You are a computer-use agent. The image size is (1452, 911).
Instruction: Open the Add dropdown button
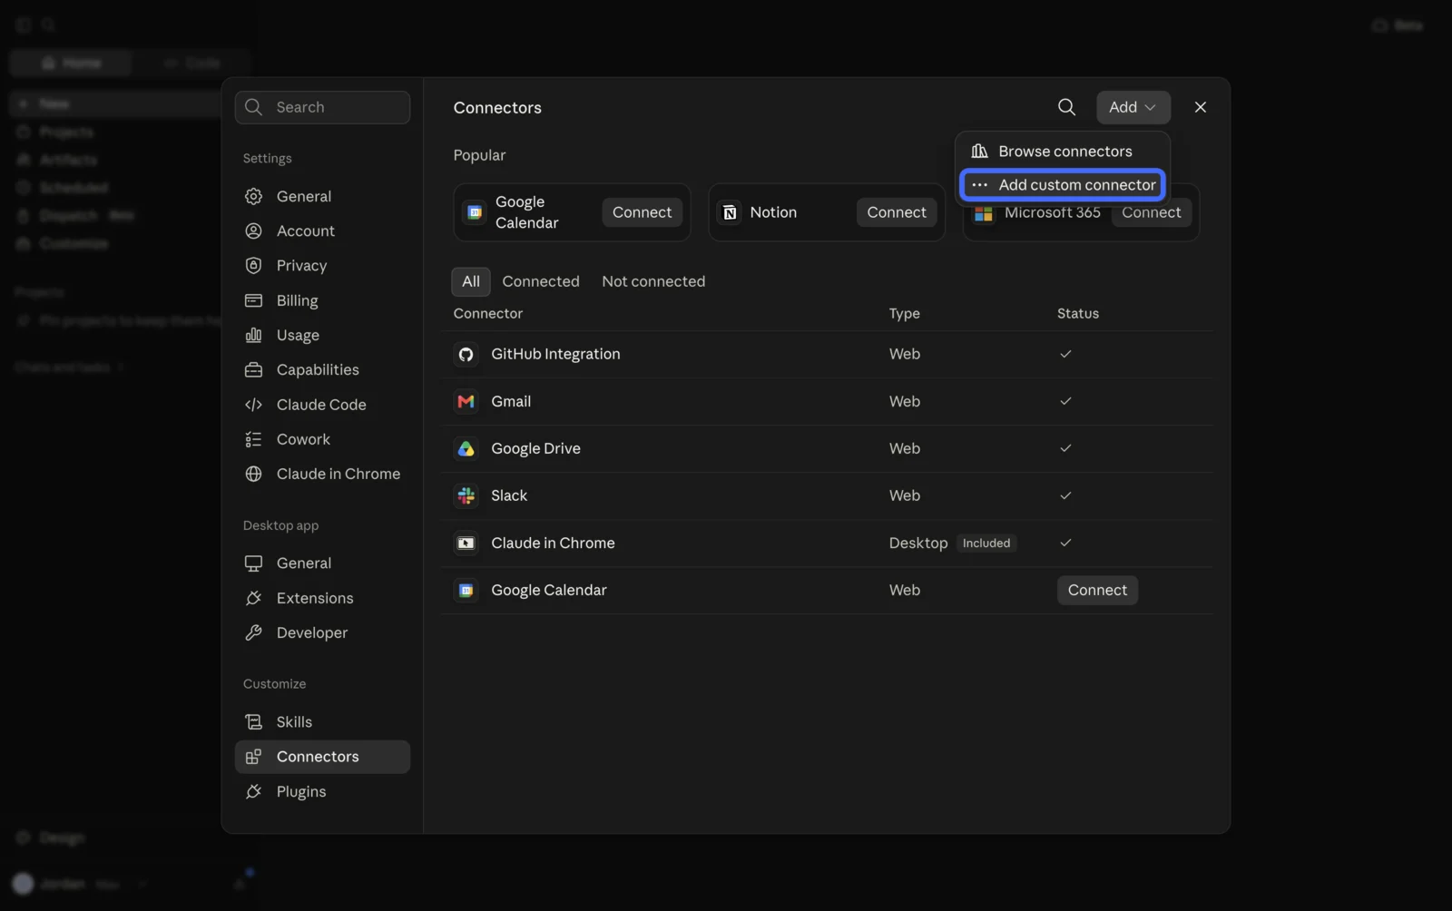tap(1133, 107)
